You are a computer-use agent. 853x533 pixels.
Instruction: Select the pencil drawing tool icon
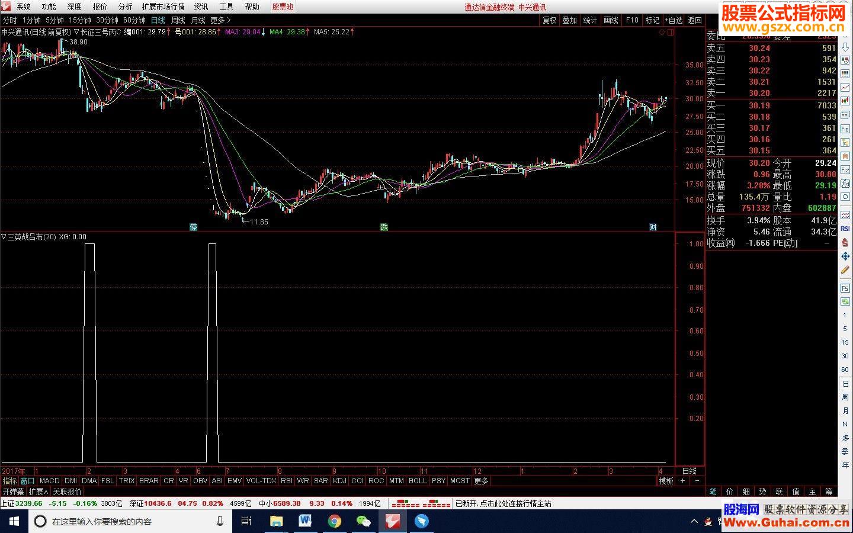click(x=845, y=269)
